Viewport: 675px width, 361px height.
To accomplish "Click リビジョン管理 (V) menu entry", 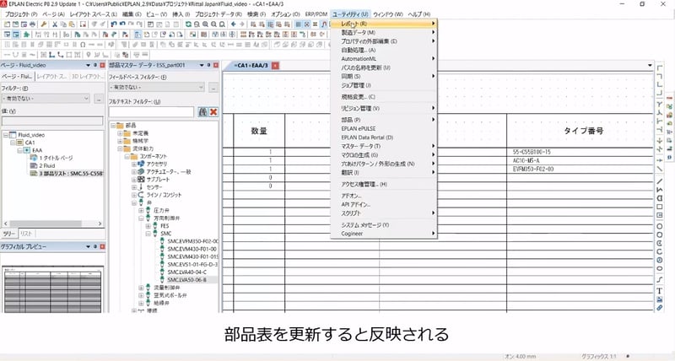I will pos(384,109).
